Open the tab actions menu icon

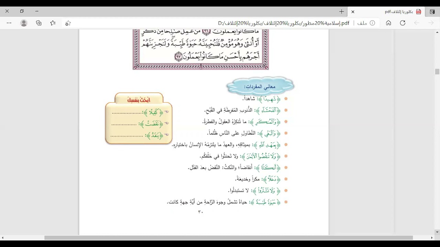coord(432,12)
